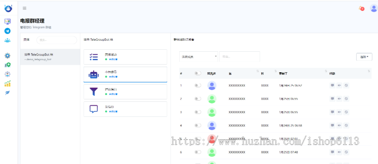378x164 pixels.
Task: Click mute speaker icon in row 2
Action: [x=339, y=98]
